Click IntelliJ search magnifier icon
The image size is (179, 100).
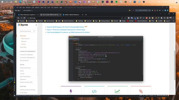click(x=163, y=10)
